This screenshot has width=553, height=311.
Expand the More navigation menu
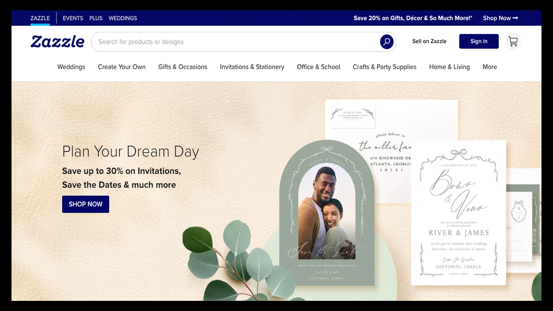pos(489,67)
